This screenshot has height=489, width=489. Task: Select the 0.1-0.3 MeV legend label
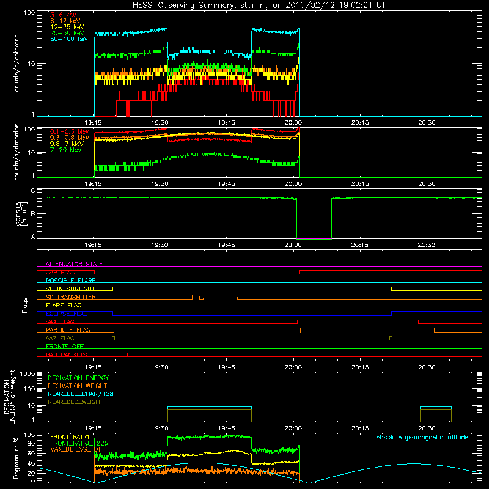pos(70,131)
